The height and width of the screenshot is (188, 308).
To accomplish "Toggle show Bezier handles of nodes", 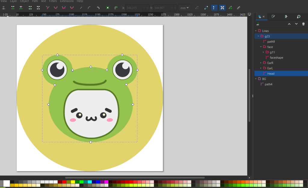I will pos(214,8).
